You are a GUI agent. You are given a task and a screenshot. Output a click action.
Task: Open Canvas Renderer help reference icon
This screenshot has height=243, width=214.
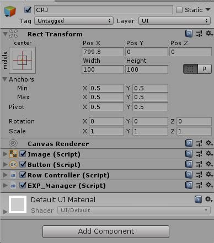coord(189,143)
